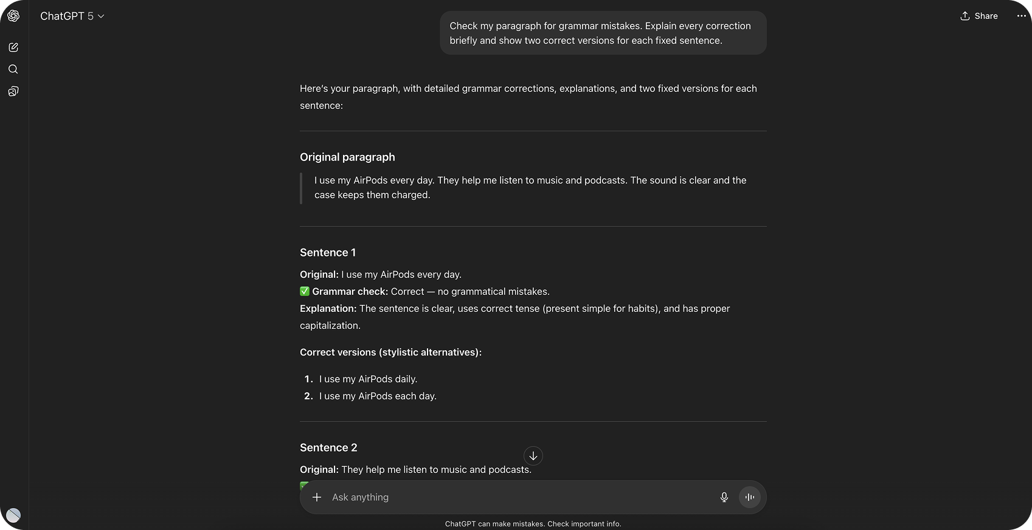The height and width of the screenshot is (530, 1032).
Task: Expand the ChatGPT 5 model selector
Action: coord(72,16)
